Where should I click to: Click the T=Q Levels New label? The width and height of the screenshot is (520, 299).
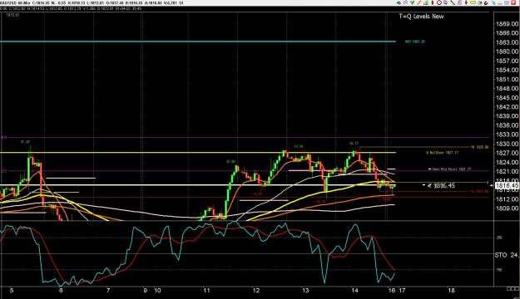coord(421,17)
